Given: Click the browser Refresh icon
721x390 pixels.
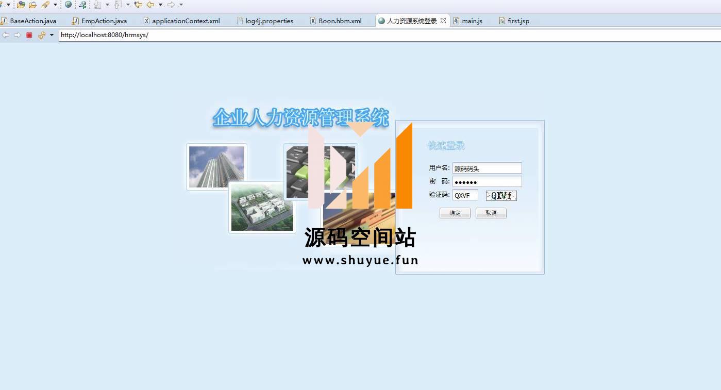Looking at the screenshot, I should 42,35.
